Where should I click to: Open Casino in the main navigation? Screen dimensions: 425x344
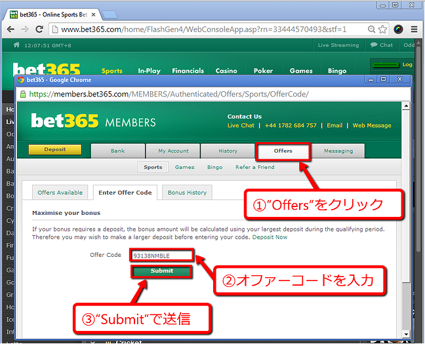pos(226,71)
